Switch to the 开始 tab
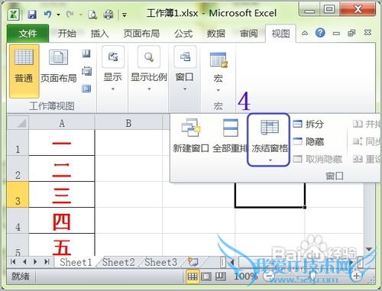 tap(66, 34)
